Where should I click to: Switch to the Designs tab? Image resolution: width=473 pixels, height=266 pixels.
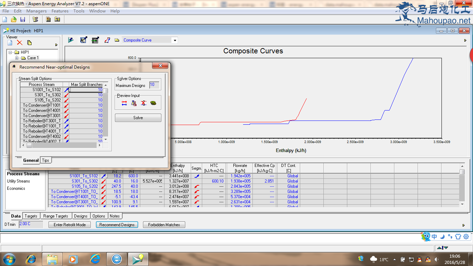tap(81, 216)
